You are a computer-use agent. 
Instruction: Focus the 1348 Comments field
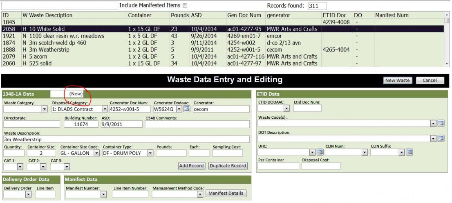(x=197, y=124)
